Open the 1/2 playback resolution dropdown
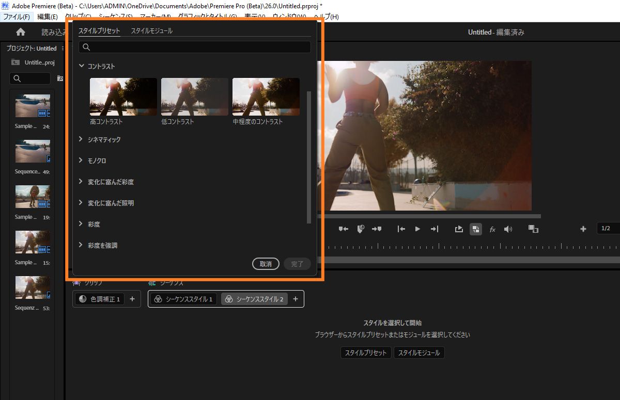 pos(608,229)
